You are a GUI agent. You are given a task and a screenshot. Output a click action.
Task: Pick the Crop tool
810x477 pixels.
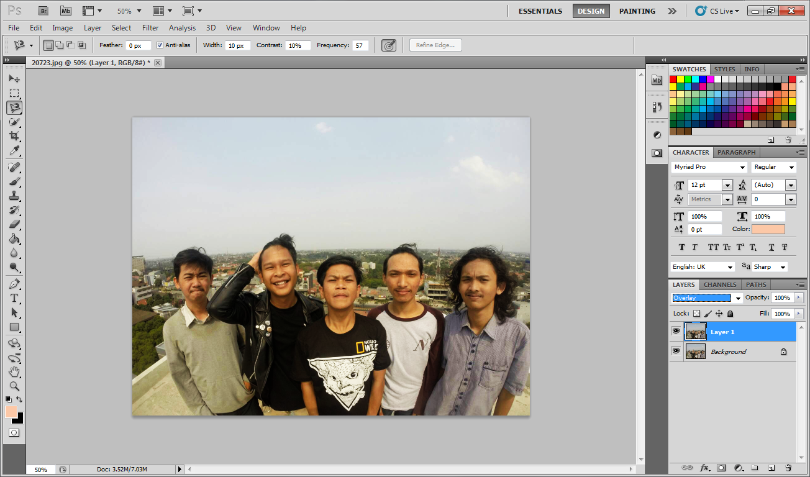coord(14,136)
